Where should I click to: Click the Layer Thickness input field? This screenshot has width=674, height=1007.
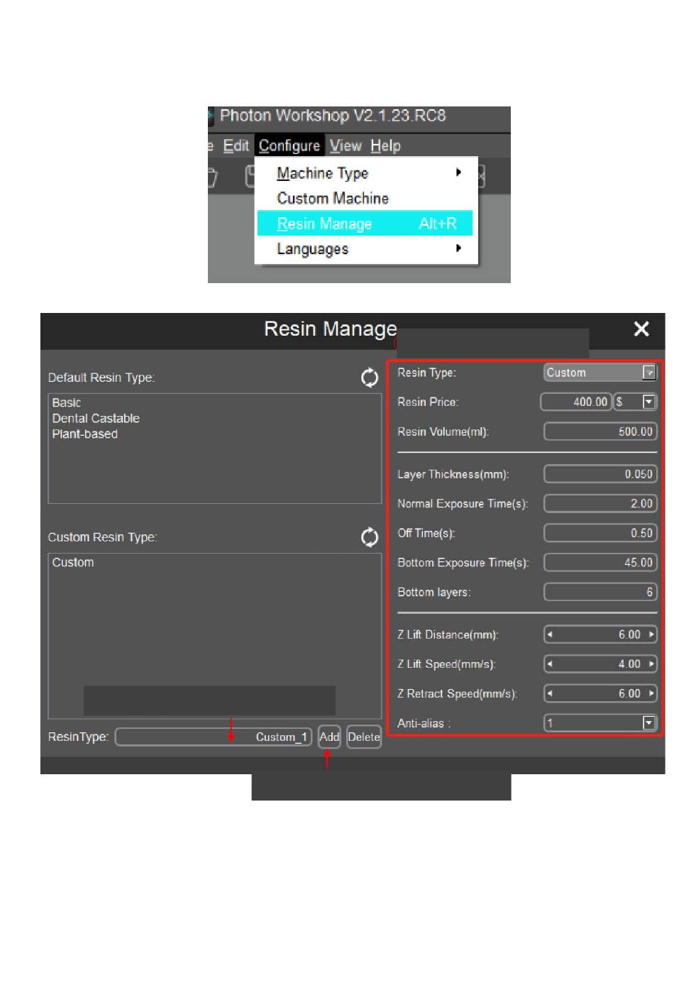point(600,474)
